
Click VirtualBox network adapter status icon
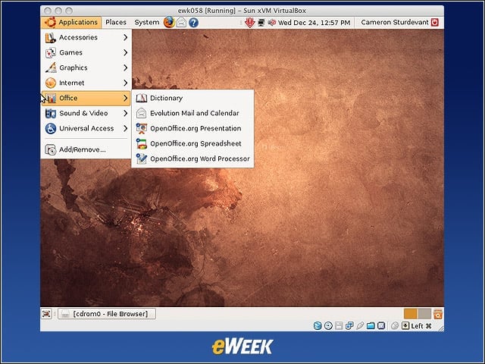coord(349,326)
